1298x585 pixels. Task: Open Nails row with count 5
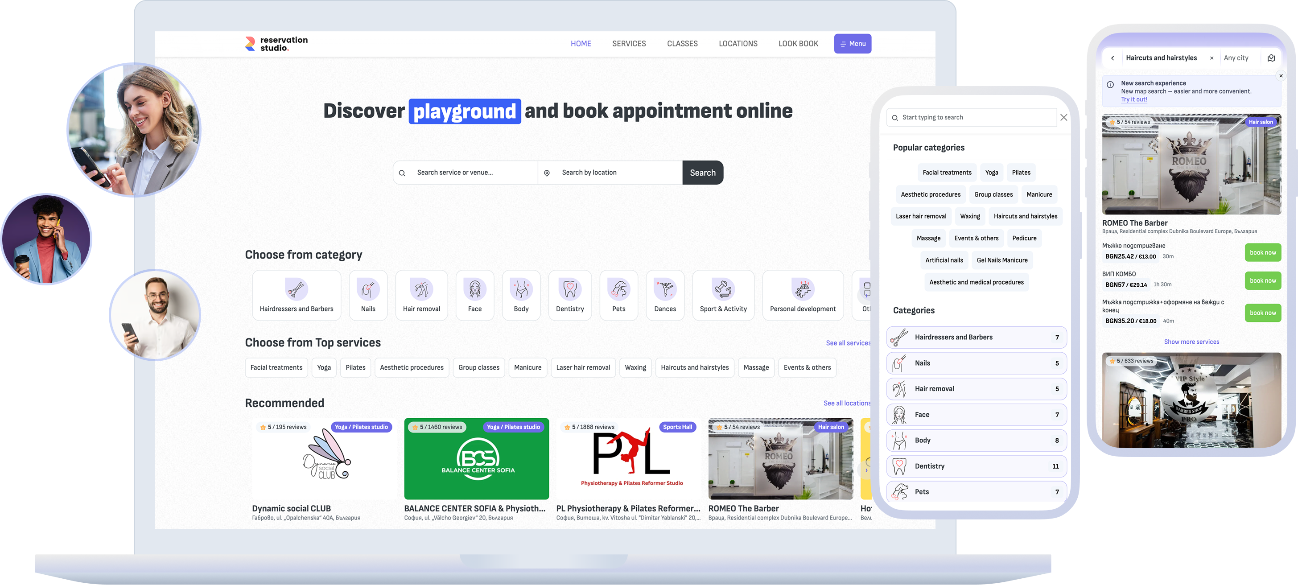coord(976,363)
